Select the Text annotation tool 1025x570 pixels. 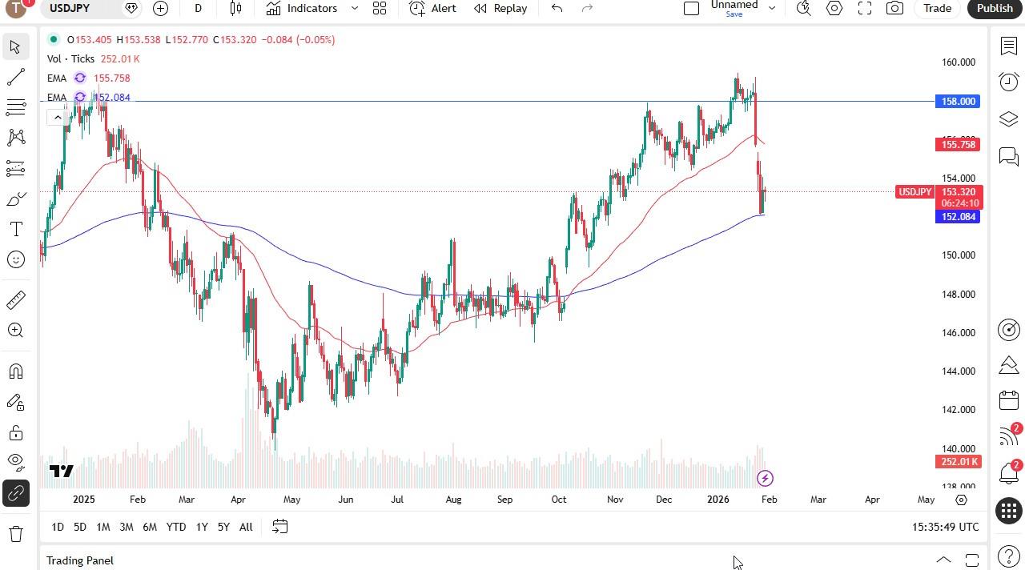(x=15, y=229)
